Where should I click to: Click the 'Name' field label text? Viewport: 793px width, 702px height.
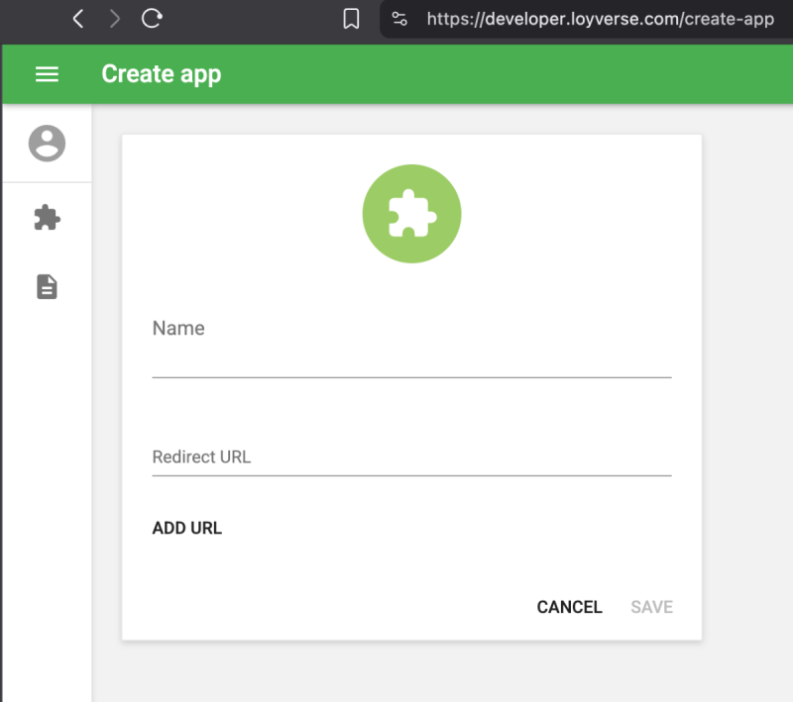click(x=178, y=329)
